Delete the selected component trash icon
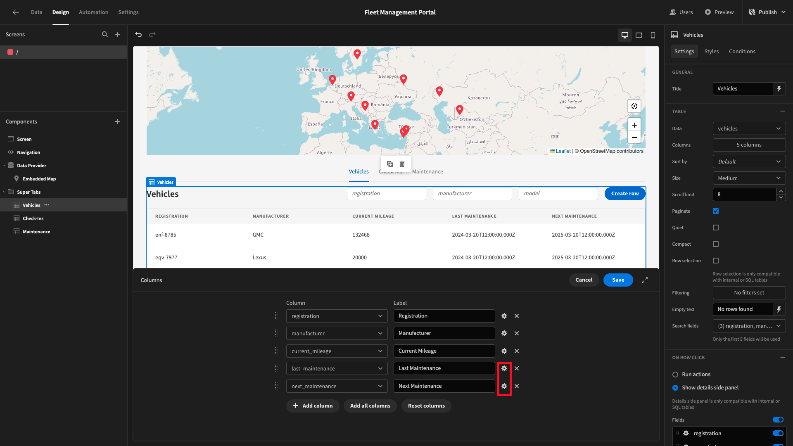Screen dimensions: 793x446 402,164
